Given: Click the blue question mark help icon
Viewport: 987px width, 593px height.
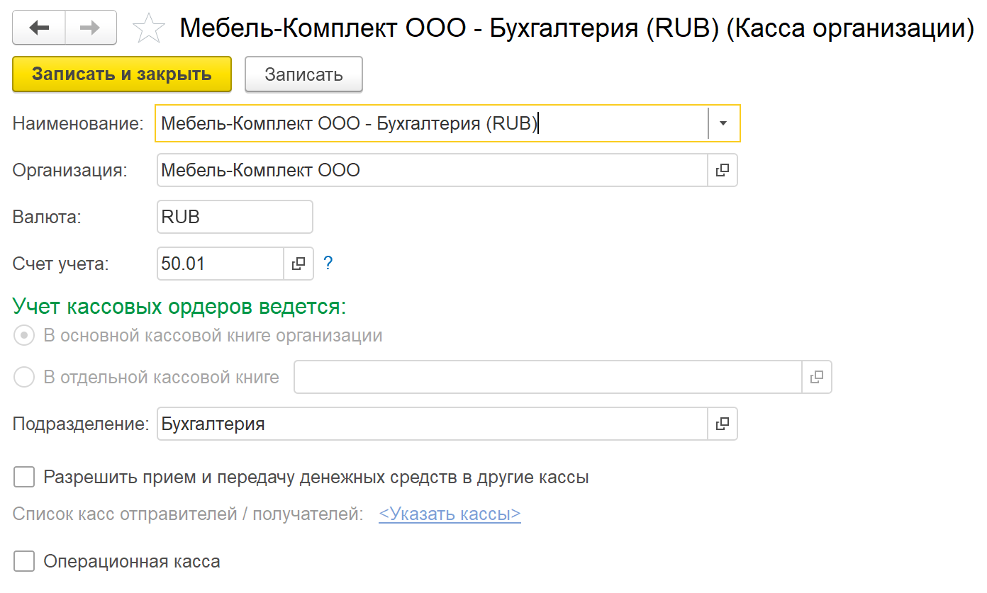Looking at the screenshot, I should 328,264.
